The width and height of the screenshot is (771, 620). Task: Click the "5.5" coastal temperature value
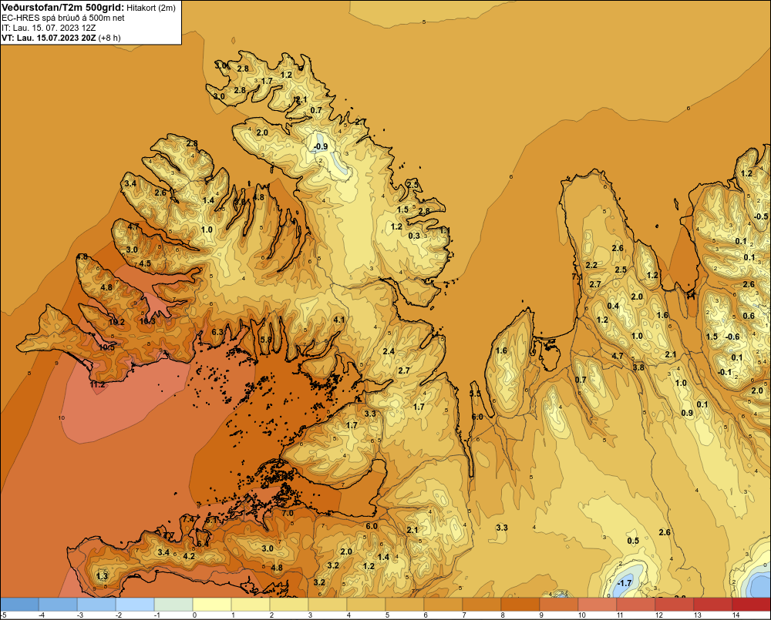(x=475, y=394)
